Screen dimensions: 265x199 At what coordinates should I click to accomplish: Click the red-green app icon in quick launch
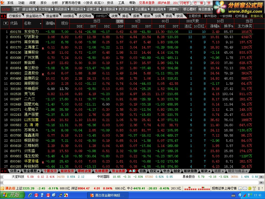[x=66, y=195]
